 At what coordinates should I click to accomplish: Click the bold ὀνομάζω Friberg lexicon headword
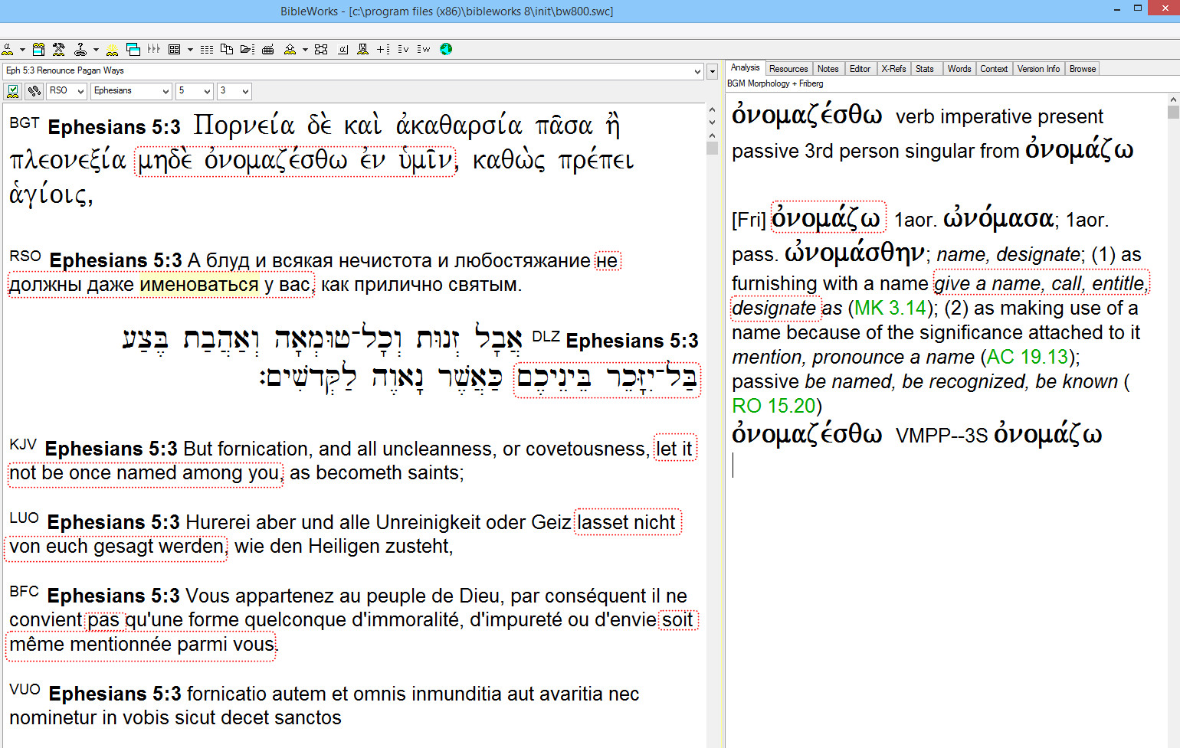[826, 218]
